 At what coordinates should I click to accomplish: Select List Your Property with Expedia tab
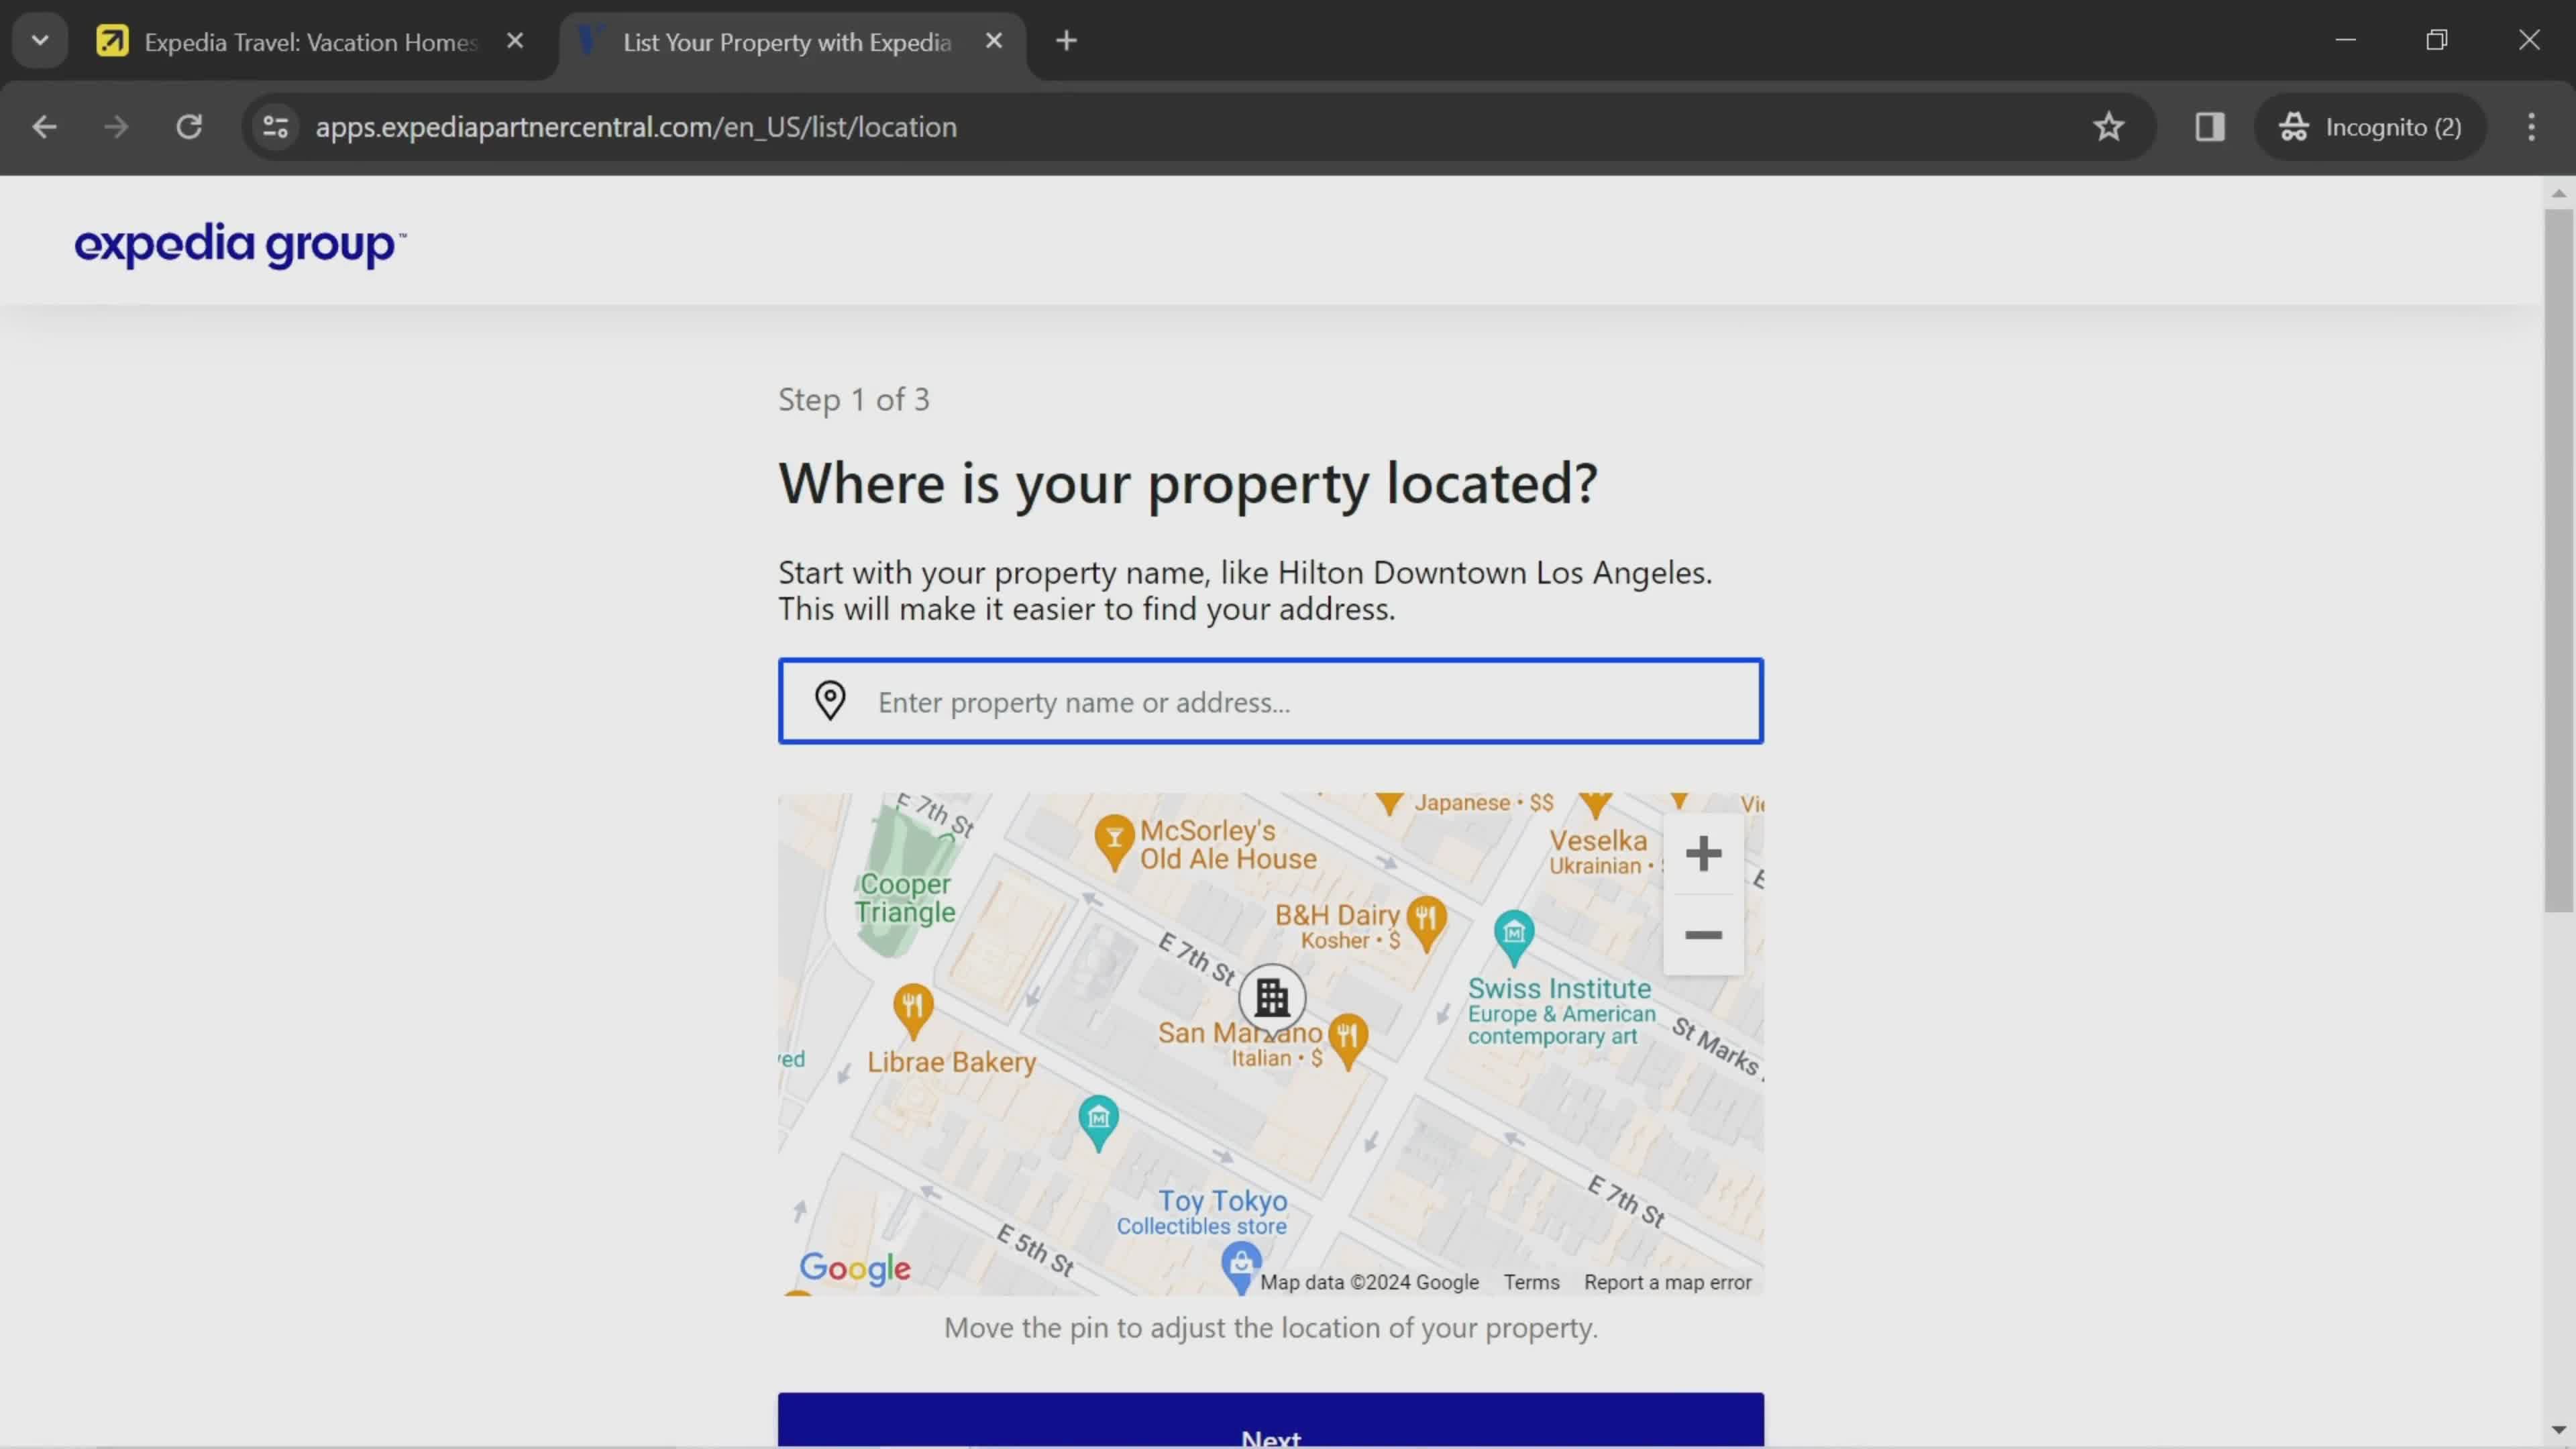[x=787, y=42]
